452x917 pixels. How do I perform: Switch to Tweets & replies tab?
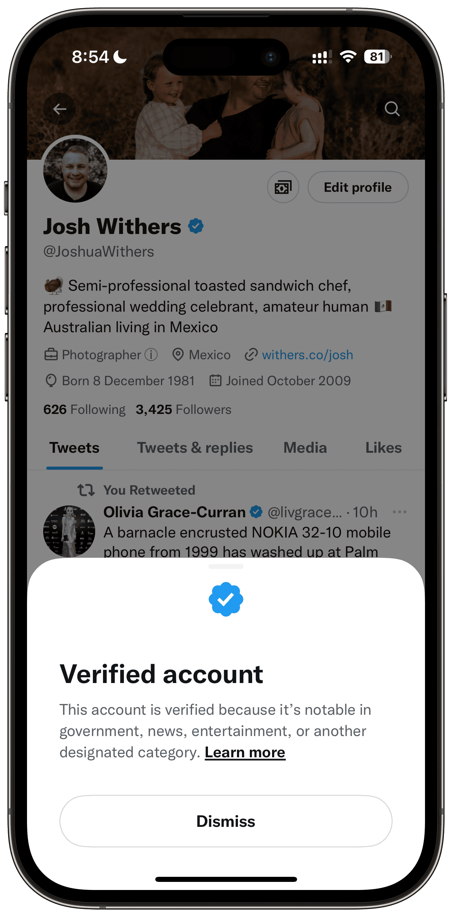click(195, 448)
